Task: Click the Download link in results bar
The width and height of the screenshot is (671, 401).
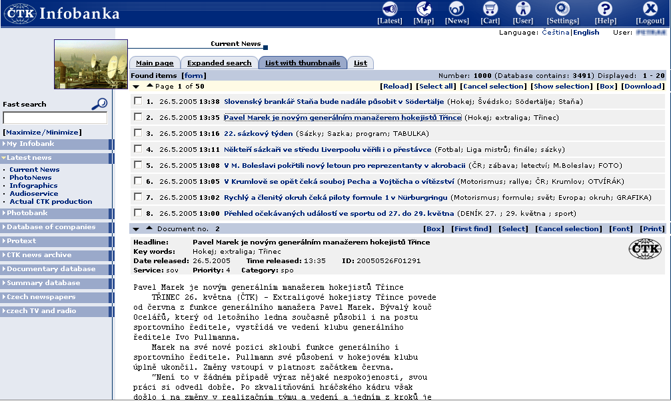Action: click(x=643, y=86)
